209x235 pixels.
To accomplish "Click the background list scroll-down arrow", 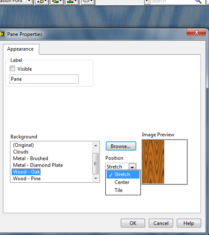I will 96,179.
